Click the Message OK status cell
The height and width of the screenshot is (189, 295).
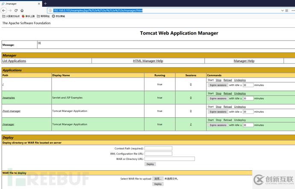tap(166, 45)
